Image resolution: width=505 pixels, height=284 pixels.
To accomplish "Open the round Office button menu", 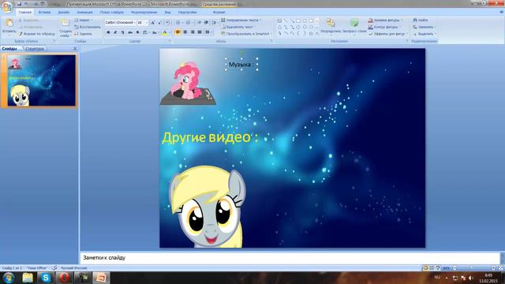I will pyautogui.click(x=7, y=7).
